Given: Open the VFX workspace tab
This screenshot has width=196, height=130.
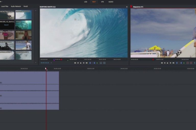Looking at the screenshot, I should (103, 2).
